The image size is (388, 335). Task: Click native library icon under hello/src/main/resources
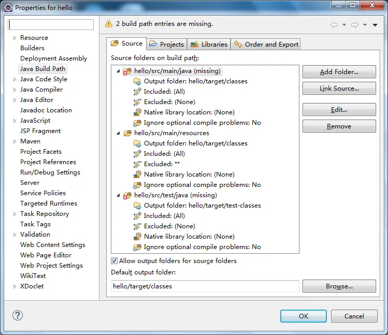[x=137, y=174]
